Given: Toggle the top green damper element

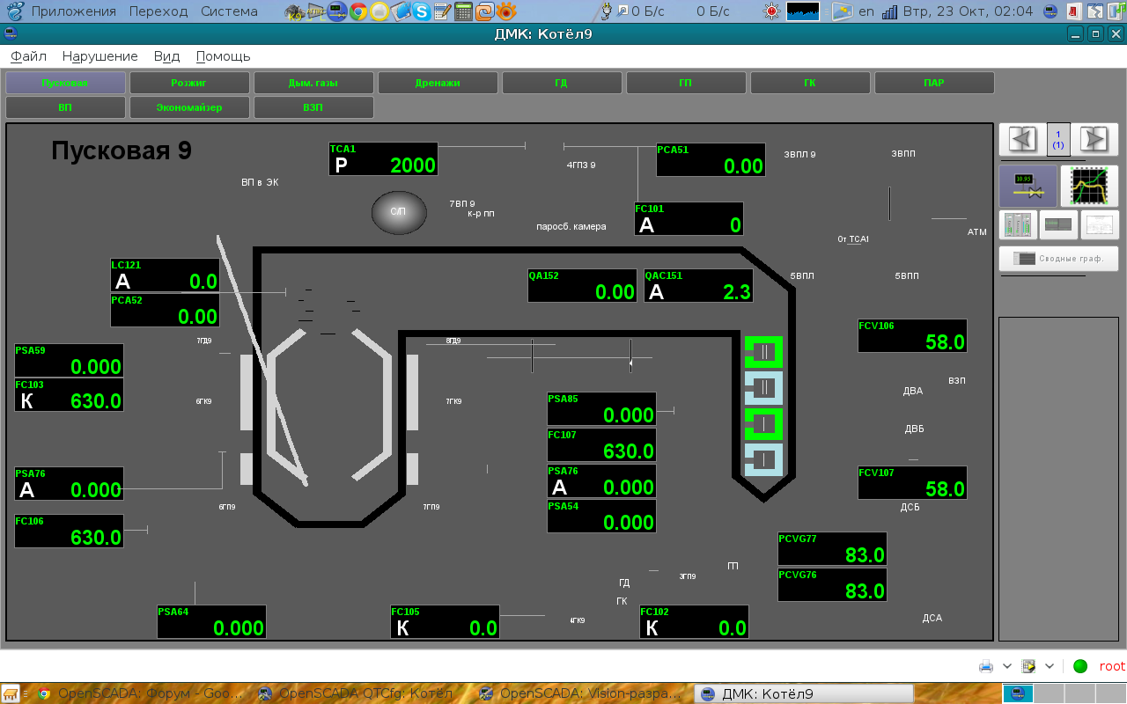Looking at the screenshot, I should (x=763, y=352).
